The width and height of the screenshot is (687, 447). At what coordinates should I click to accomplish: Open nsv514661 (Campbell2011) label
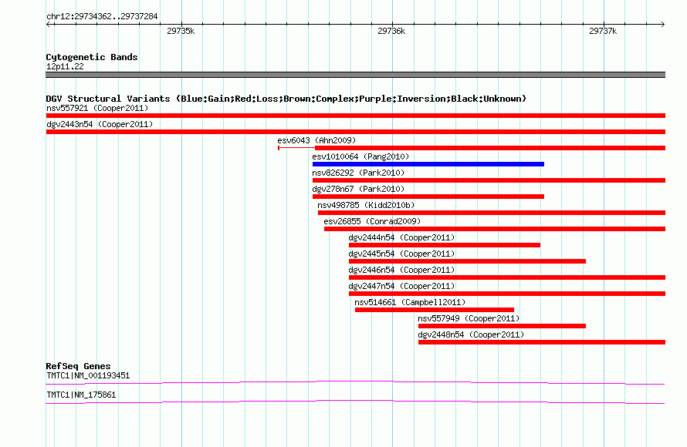410,302
